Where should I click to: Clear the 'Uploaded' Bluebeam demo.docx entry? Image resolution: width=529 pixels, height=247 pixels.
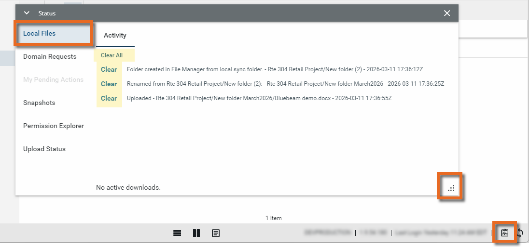click(x=109, y=98)
